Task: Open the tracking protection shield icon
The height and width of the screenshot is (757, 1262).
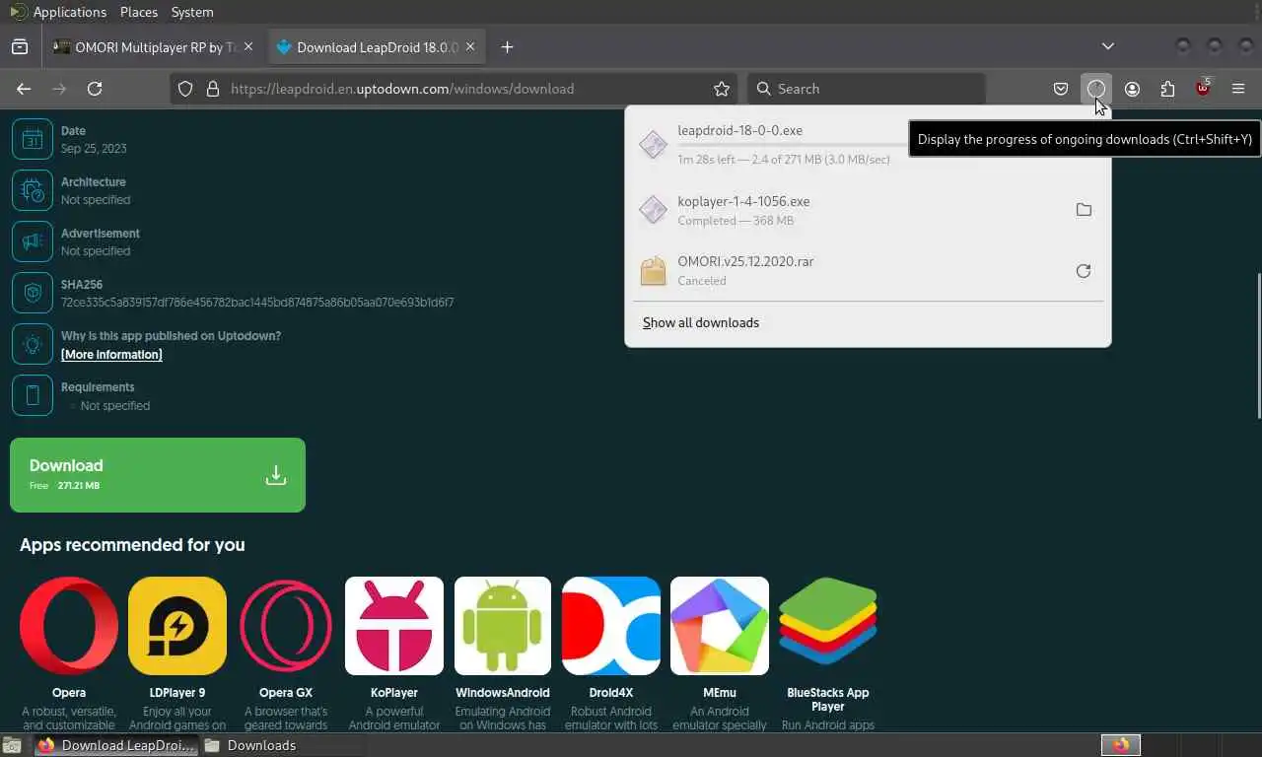Action: (x=185, y=89)
